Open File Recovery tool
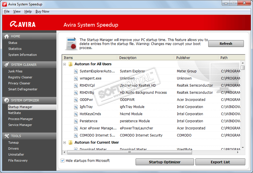The width and height of the screenshot is (253, 173). point(18,160)
